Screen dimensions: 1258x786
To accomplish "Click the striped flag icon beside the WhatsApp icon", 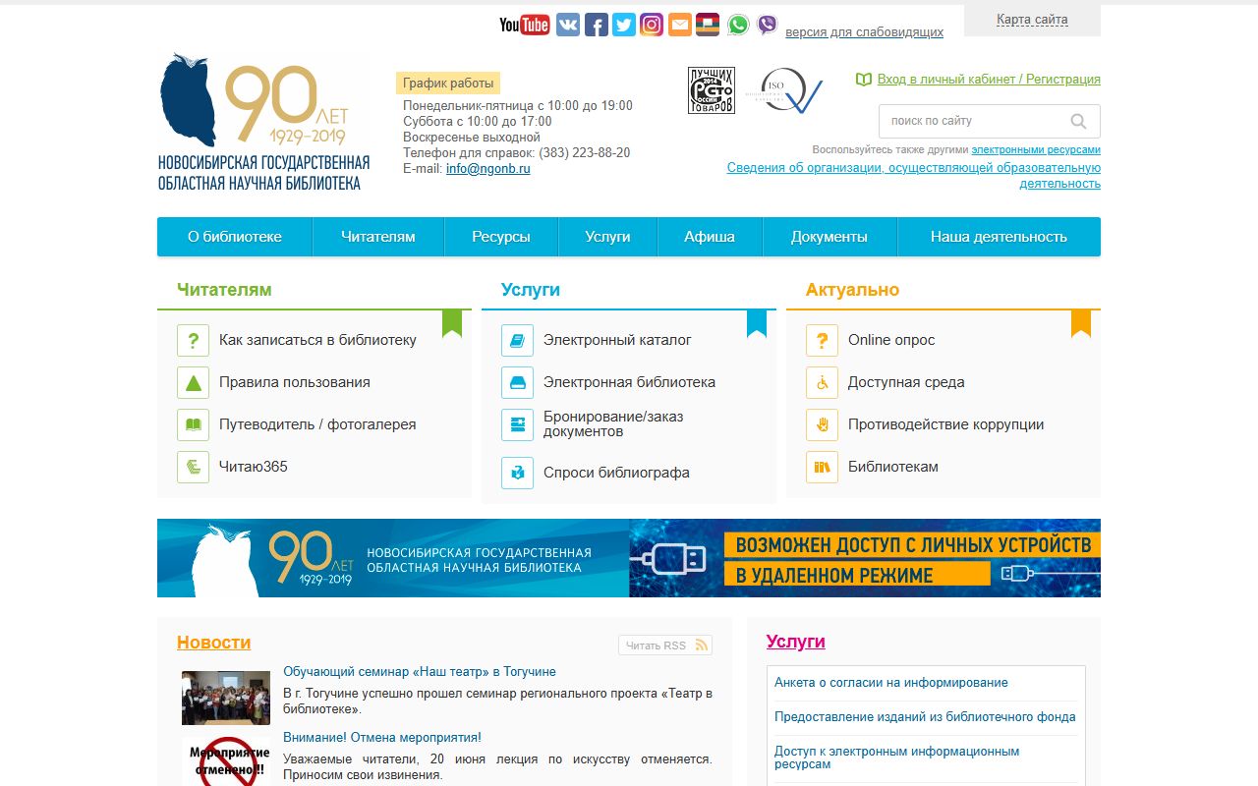I will [708, 25].
